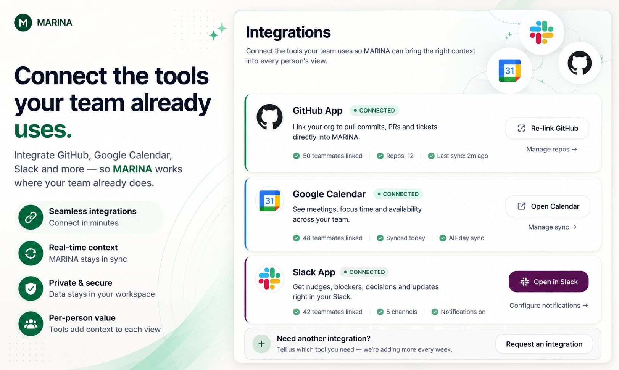Click the Re-link GitHub button

click(547, 129)
